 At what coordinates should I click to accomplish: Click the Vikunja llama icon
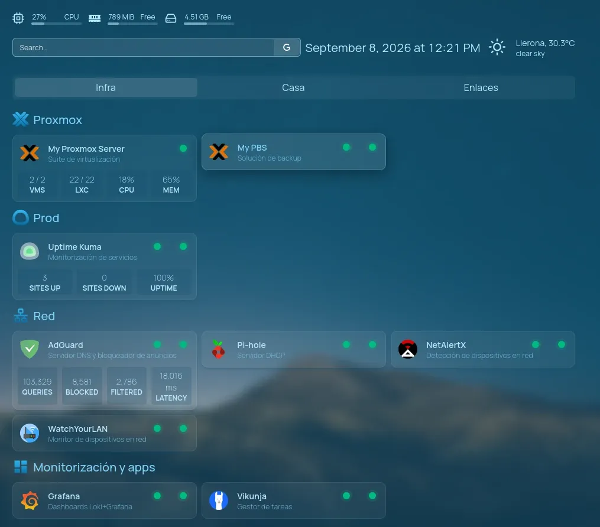(x=219, y=500)
